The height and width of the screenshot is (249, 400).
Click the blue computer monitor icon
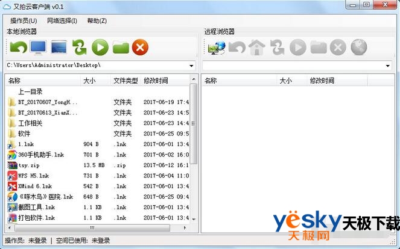(38, 47)
